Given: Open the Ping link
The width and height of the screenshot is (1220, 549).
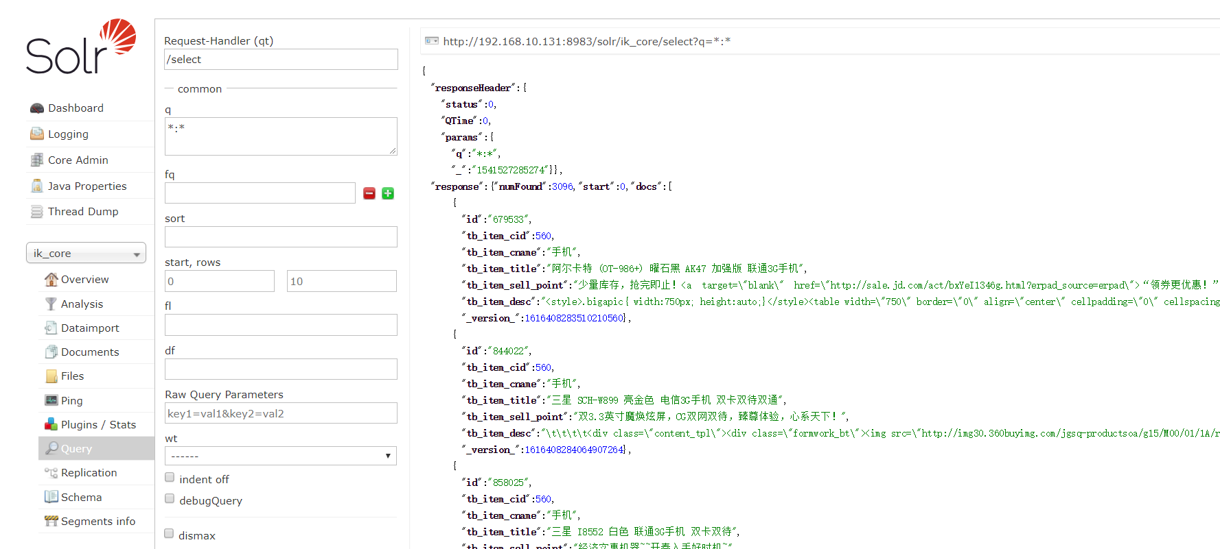Looking at the screenshot, I should (x=71, y=401).
